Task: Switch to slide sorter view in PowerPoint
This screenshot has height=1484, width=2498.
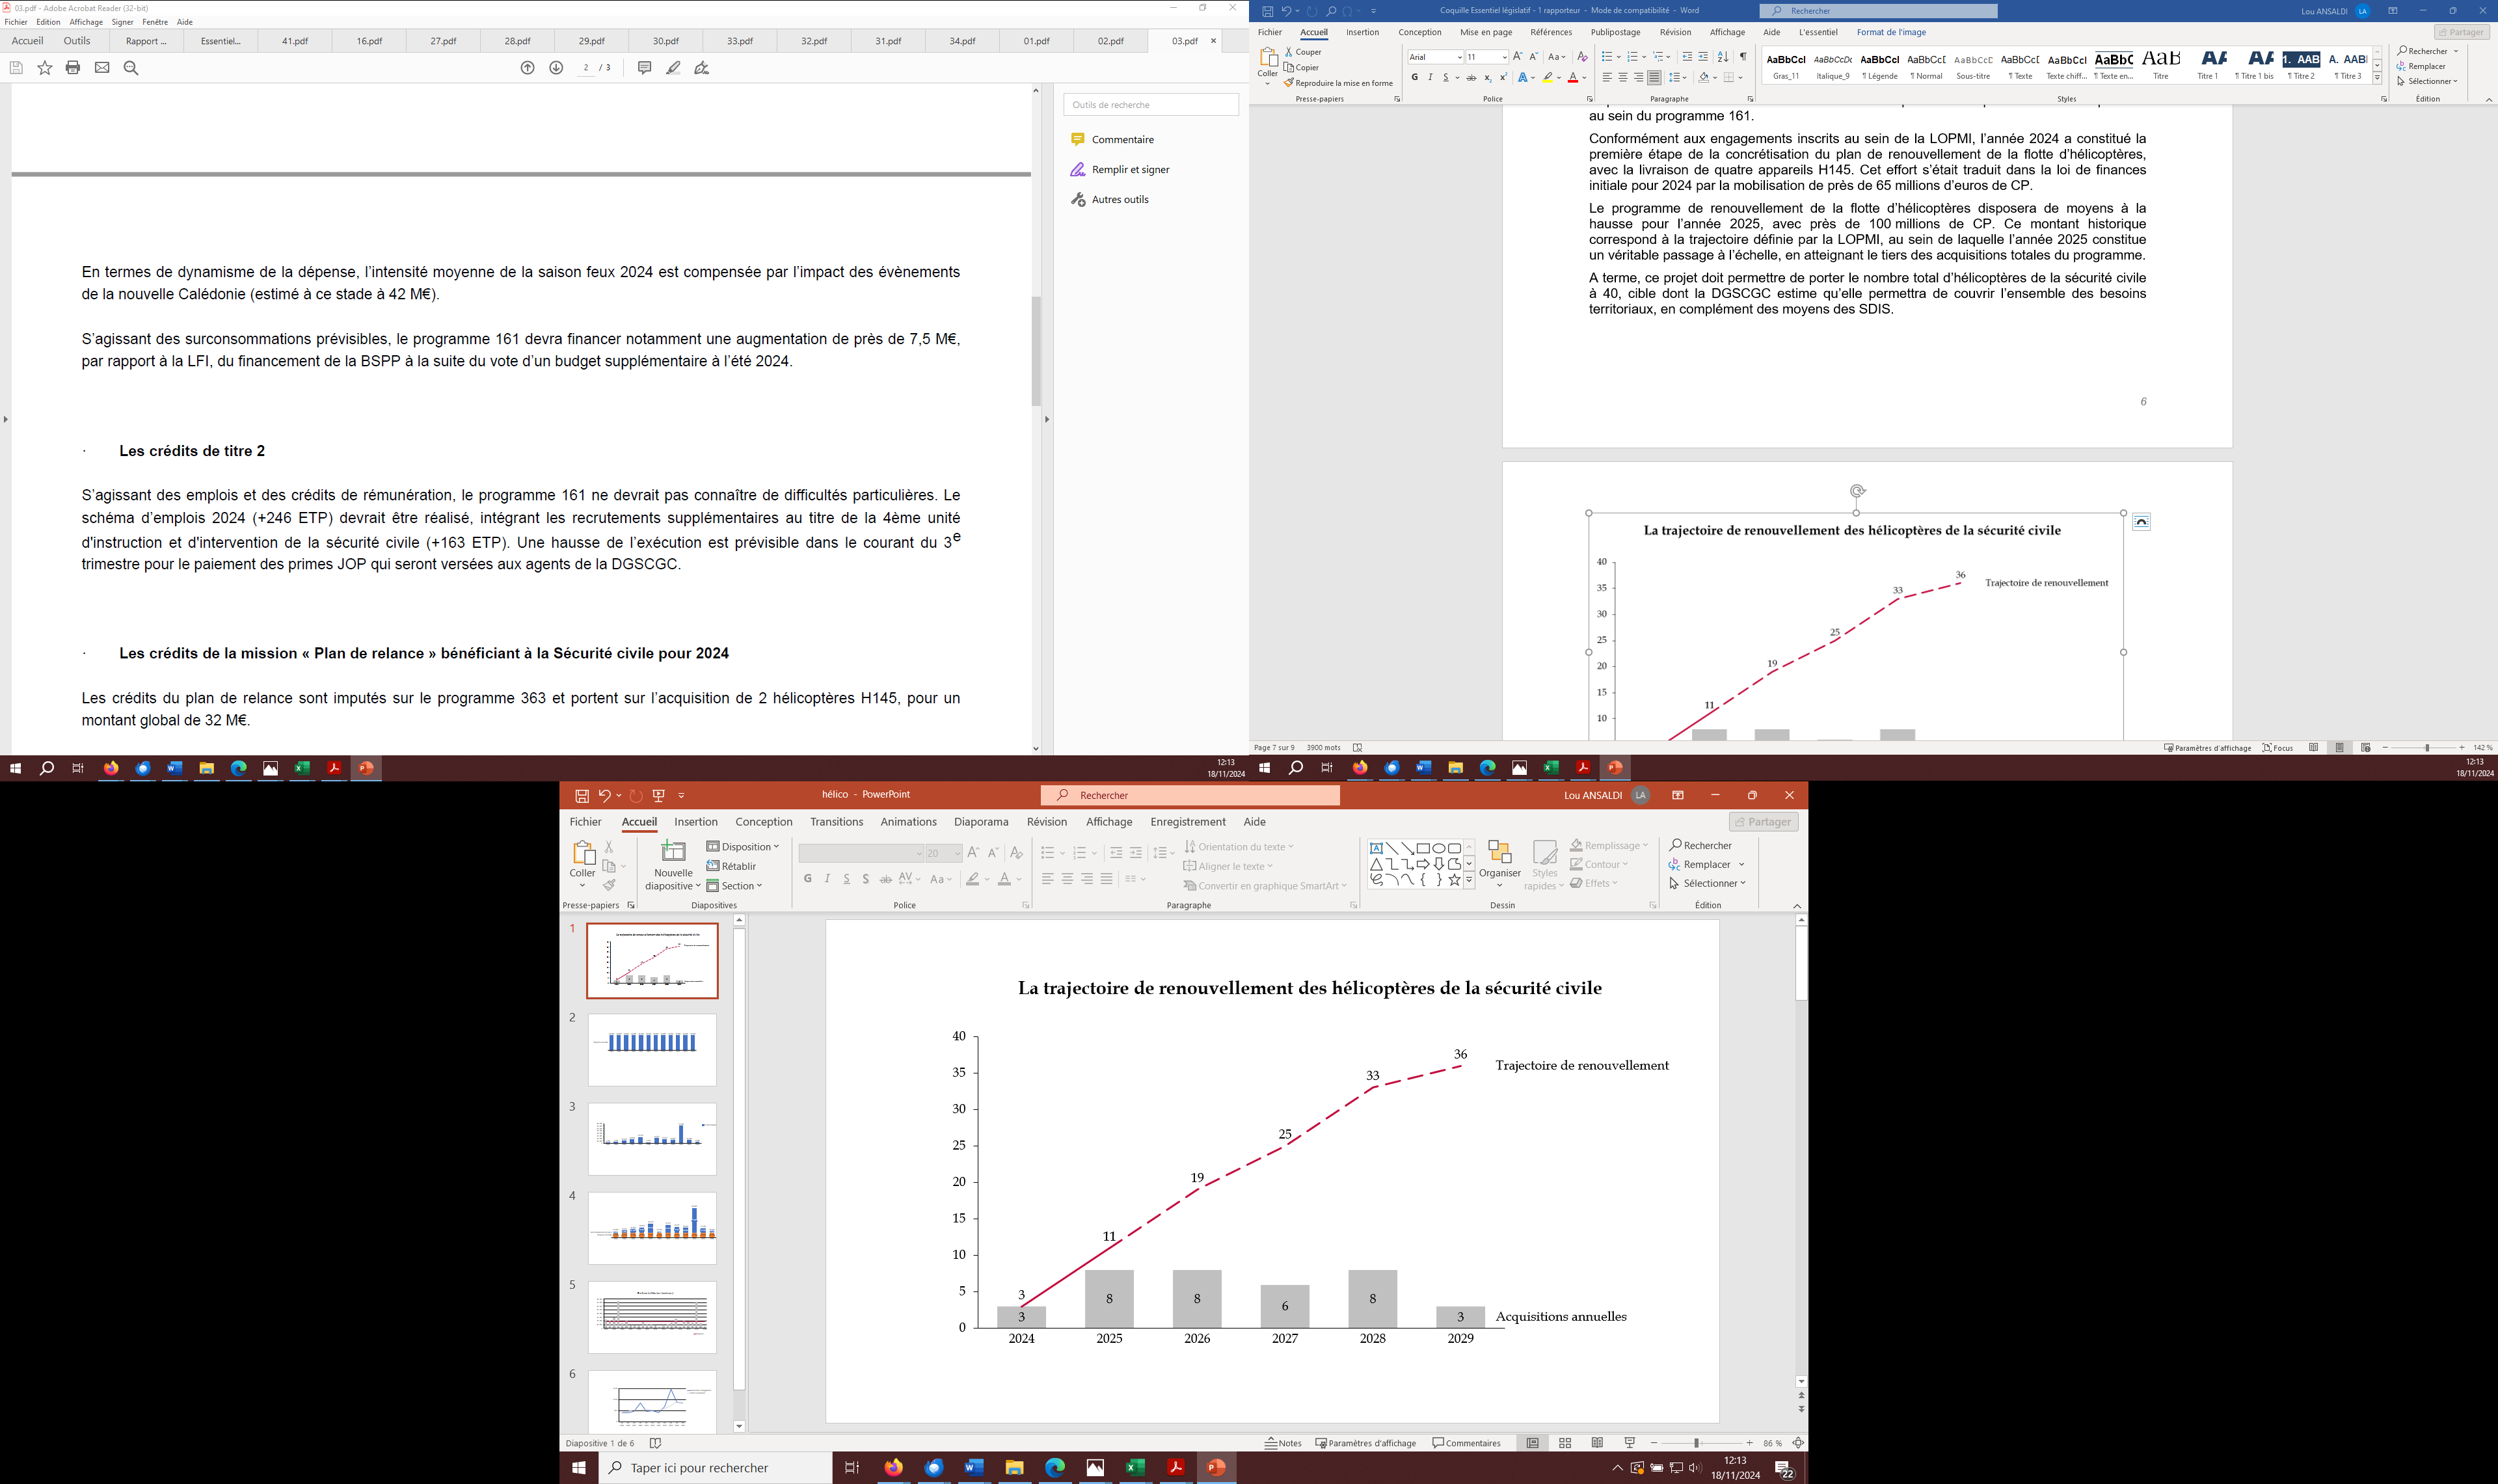Action: pyautogui.click(x=1565, y=1443)
